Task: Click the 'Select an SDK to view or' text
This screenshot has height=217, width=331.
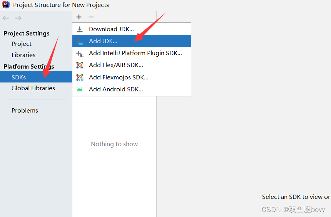Action: click(296, 197)
